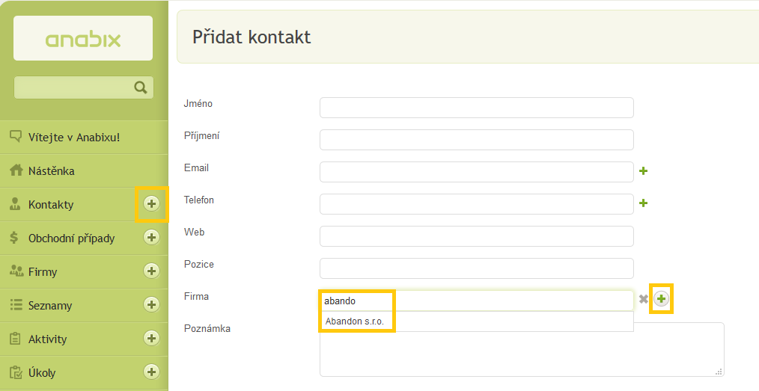Add a new list with Seznamy plus icon
759x391 pixels.
click(151, 304)
